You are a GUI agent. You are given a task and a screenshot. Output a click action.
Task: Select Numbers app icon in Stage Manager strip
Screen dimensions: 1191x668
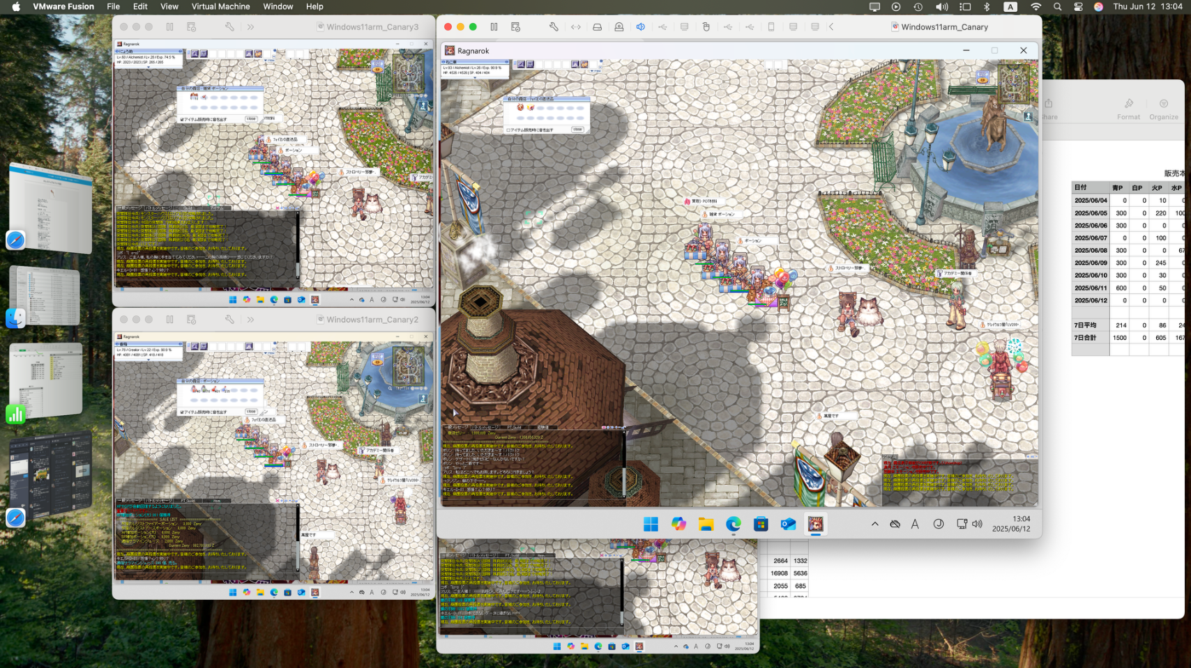tap(15, 414)
